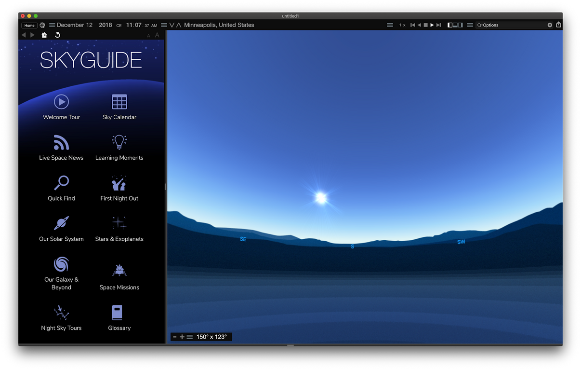Open the Glossary book icon
581x370 pixels.
(x=117, y=313)
